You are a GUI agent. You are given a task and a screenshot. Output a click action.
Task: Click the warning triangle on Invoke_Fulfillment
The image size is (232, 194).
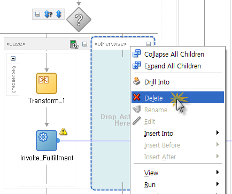click(63, 131)
